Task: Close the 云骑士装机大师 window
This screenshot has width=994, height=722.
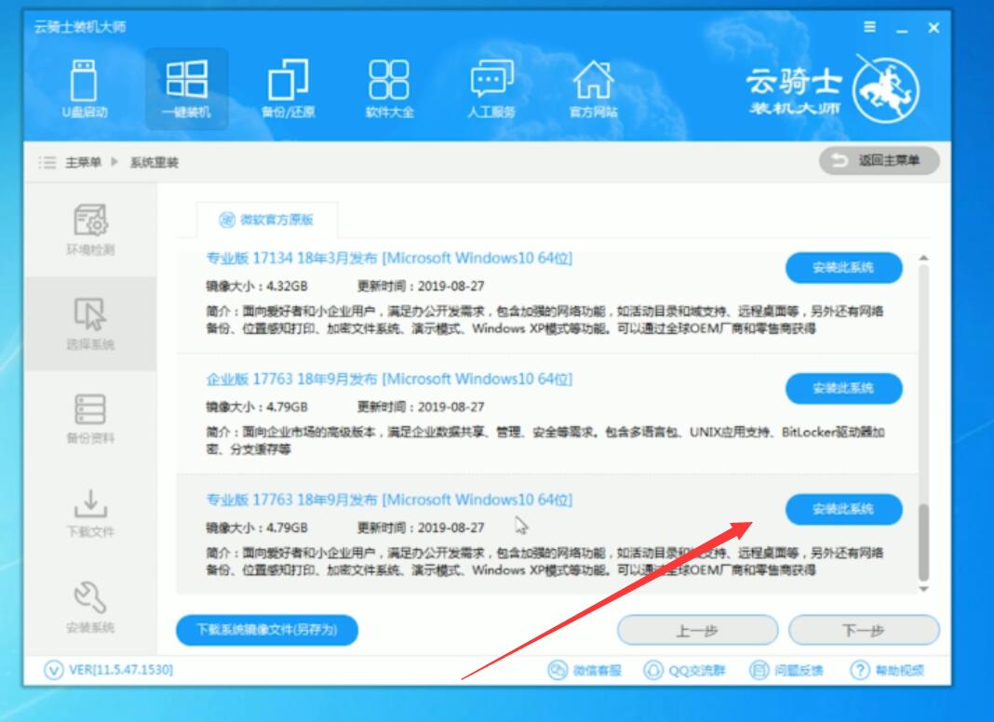Action: [x=934, y=28]
